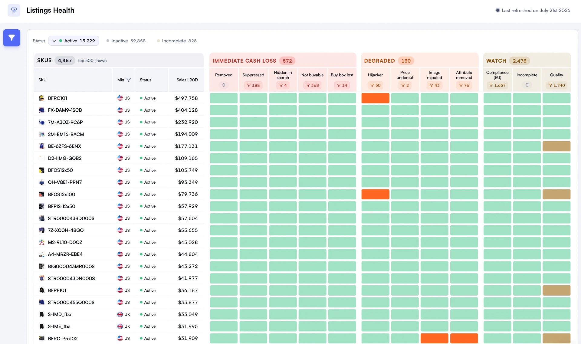Click the BFRC101 product thumbnail

42,98
